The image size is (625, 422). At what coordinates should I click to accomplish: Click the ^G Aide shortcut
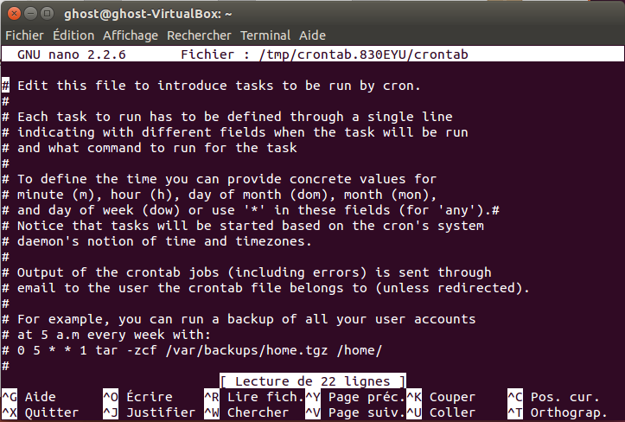[x=29, y=397]
